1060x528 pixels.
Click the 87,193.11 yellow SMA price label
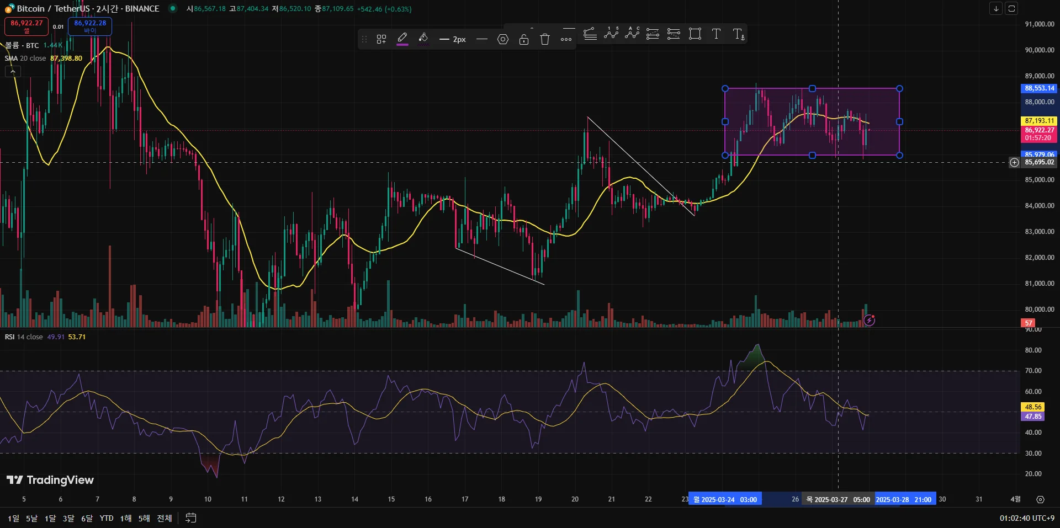pyautogui.click(x=1039, y=120)
